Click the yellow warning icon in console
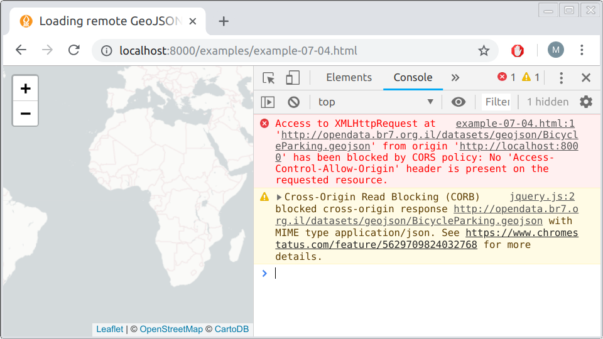Image resolution: width=603 pixels, height=339 pixels. pyautogui.click(x=264, y=196)
